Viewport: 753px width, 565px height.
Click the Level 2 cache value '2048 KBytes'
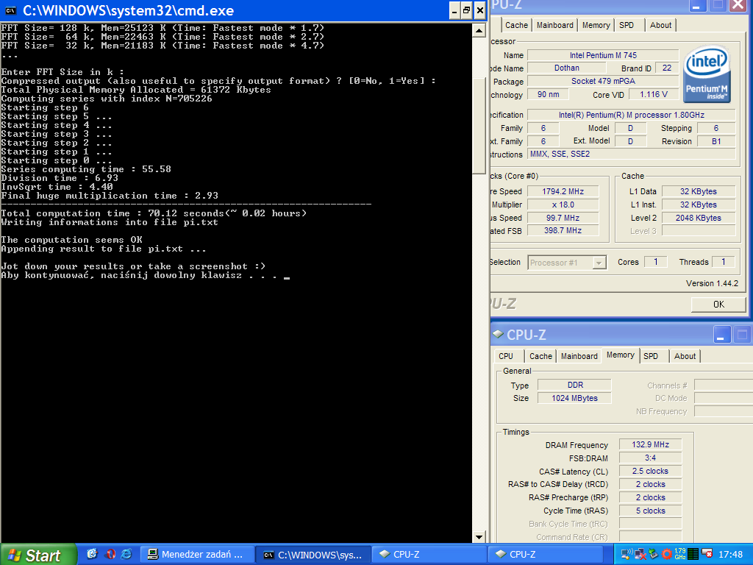coord(699,218)
